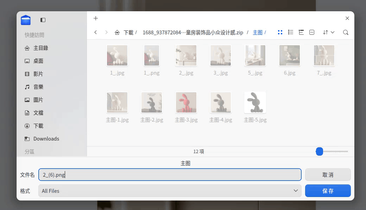The width and height of the screenshot is (366, 210).
Task: Click the 音樂 note icon in sidebar
Action: point(27,87)
